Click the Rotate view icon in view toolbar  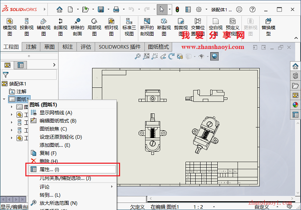pos(171,56)
